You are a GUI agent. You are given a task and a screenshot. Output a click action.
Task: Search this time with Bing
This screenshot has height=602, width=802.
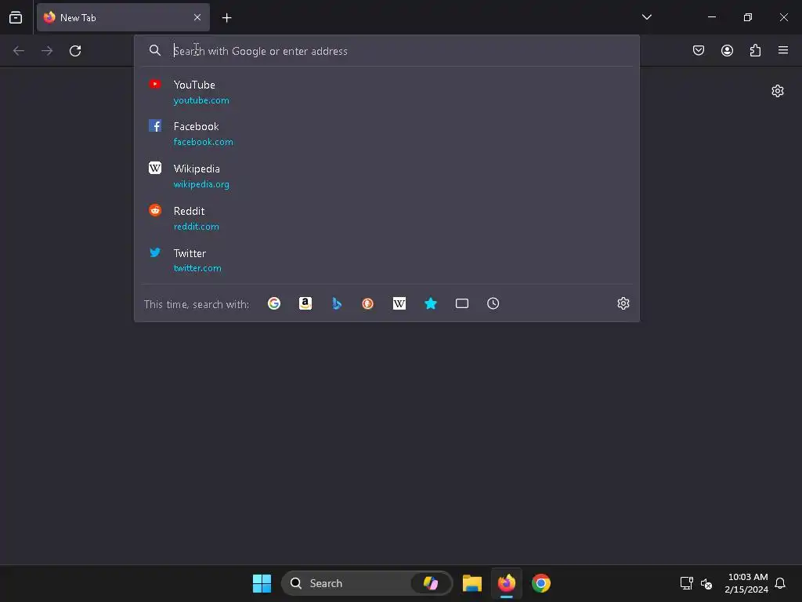tap(337, 303)
